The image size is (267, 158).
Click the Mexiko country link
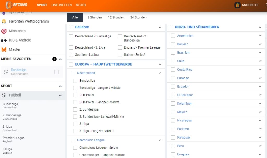pyautogui.click(x=182, y=112)
